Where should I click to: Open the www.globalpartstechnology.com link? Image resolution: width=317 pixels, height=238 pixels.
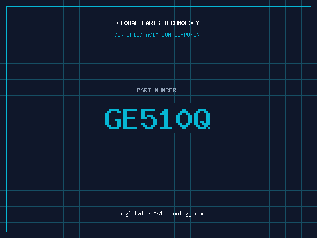tap(158, 214)
